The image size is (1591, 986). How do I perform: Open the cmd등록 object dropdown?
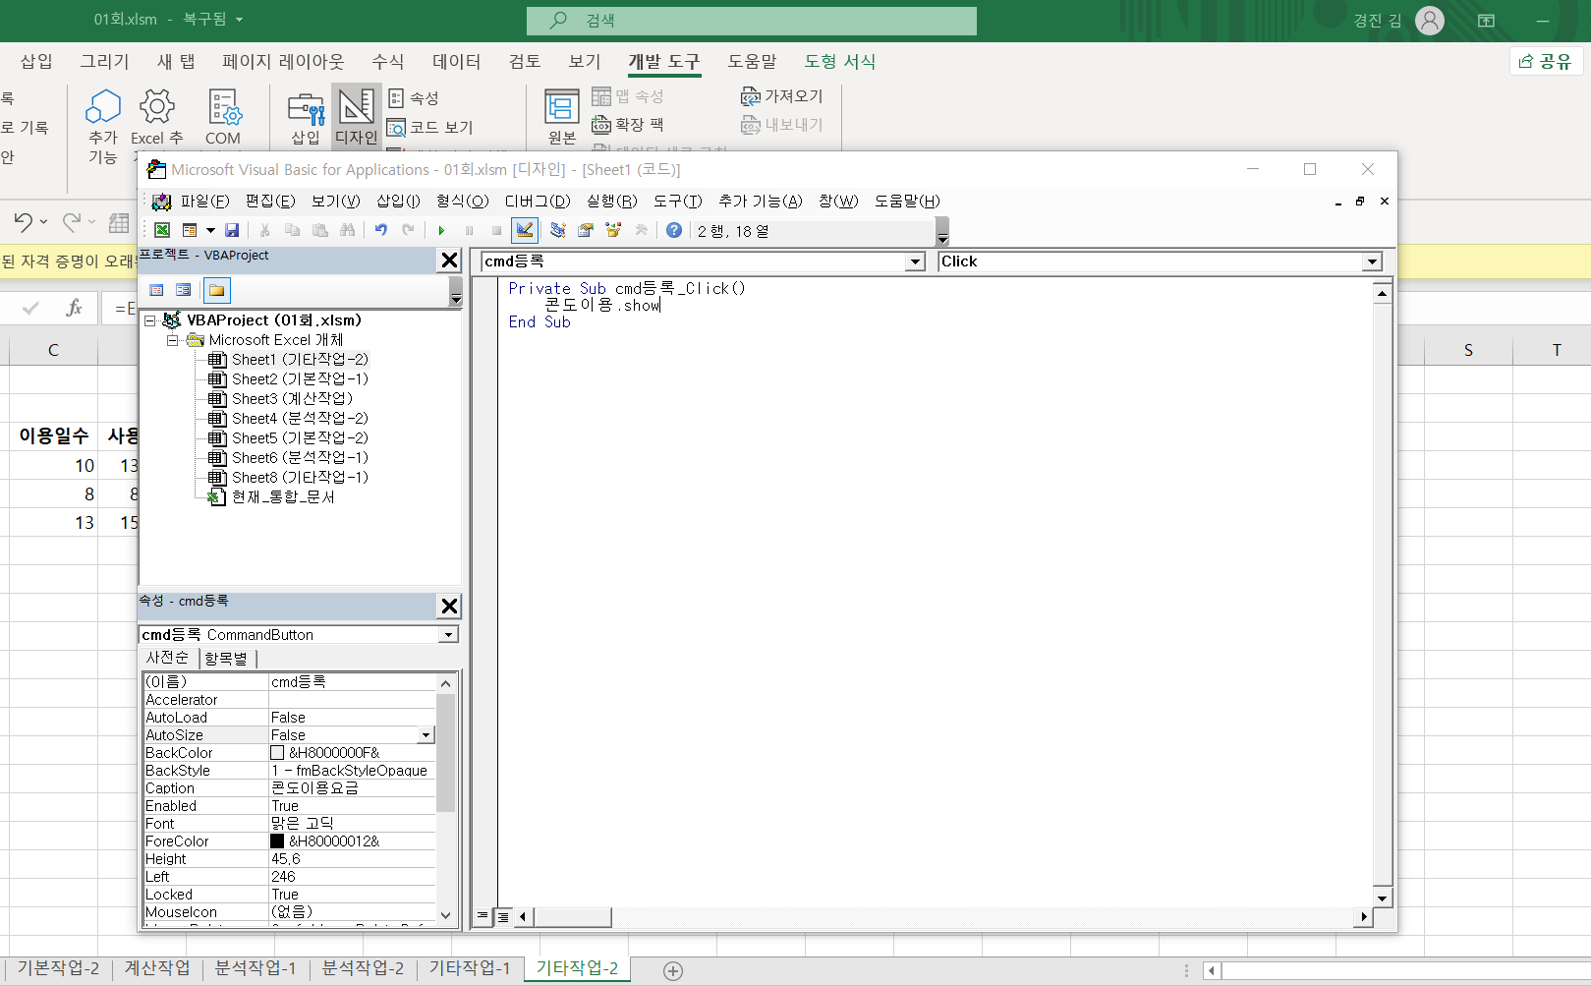pos(916,261)
